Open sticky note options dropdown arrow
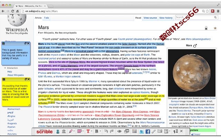 83,131
